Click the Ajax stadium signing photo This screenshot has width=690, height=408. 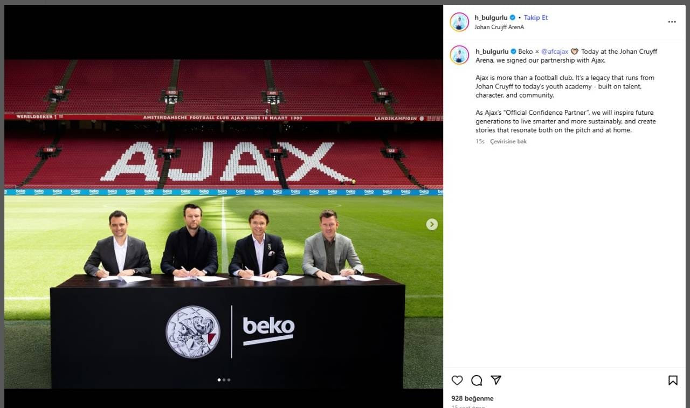224,224
